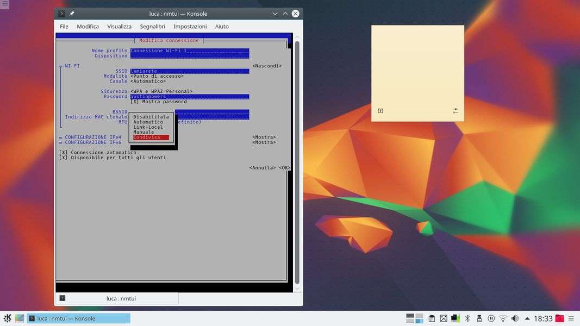Screen dimensions: 580x326
Task: Click Nascondi to hide Wi-Fi section
Action: pos(266,66)
